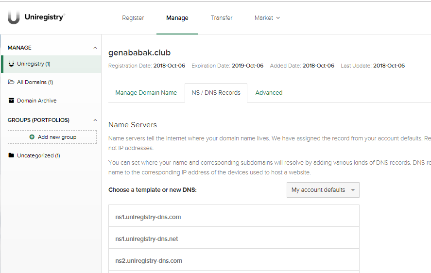
Task: Click the Uniregistry logo
Action: click(36, 17)
